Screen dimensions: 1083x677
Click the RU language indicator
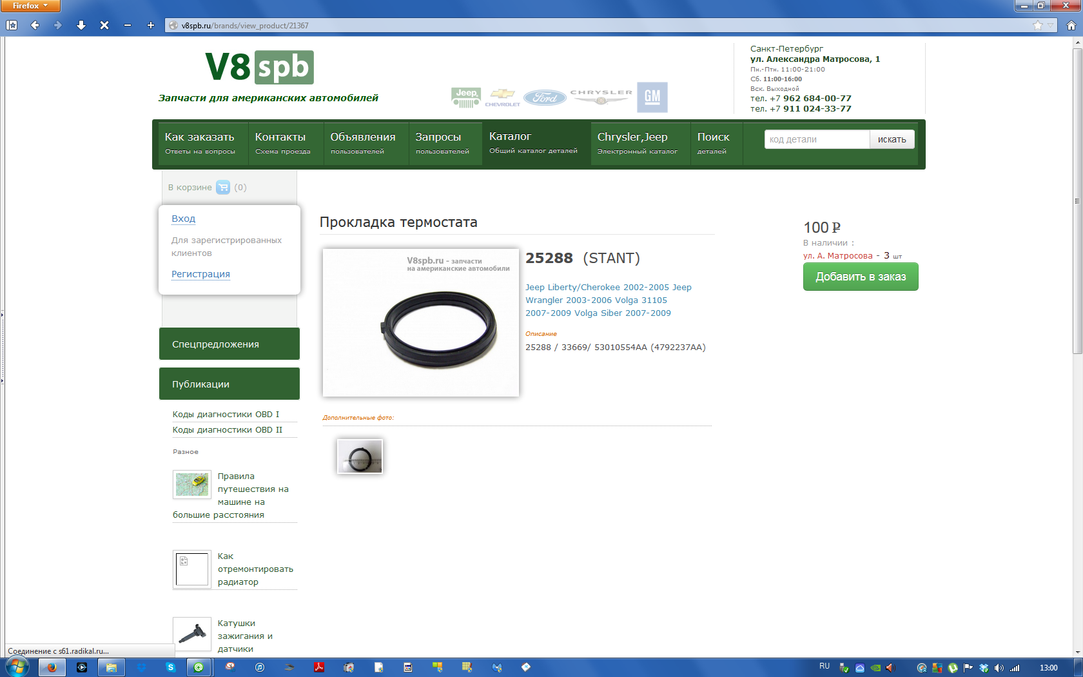coord(824,666)
